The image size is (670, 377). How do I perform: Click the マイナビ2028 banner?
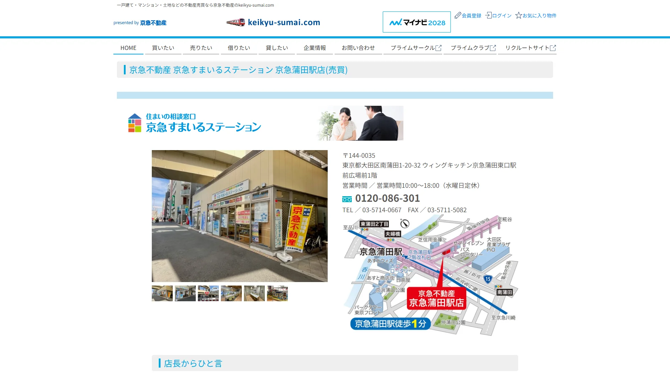[417, 22]
